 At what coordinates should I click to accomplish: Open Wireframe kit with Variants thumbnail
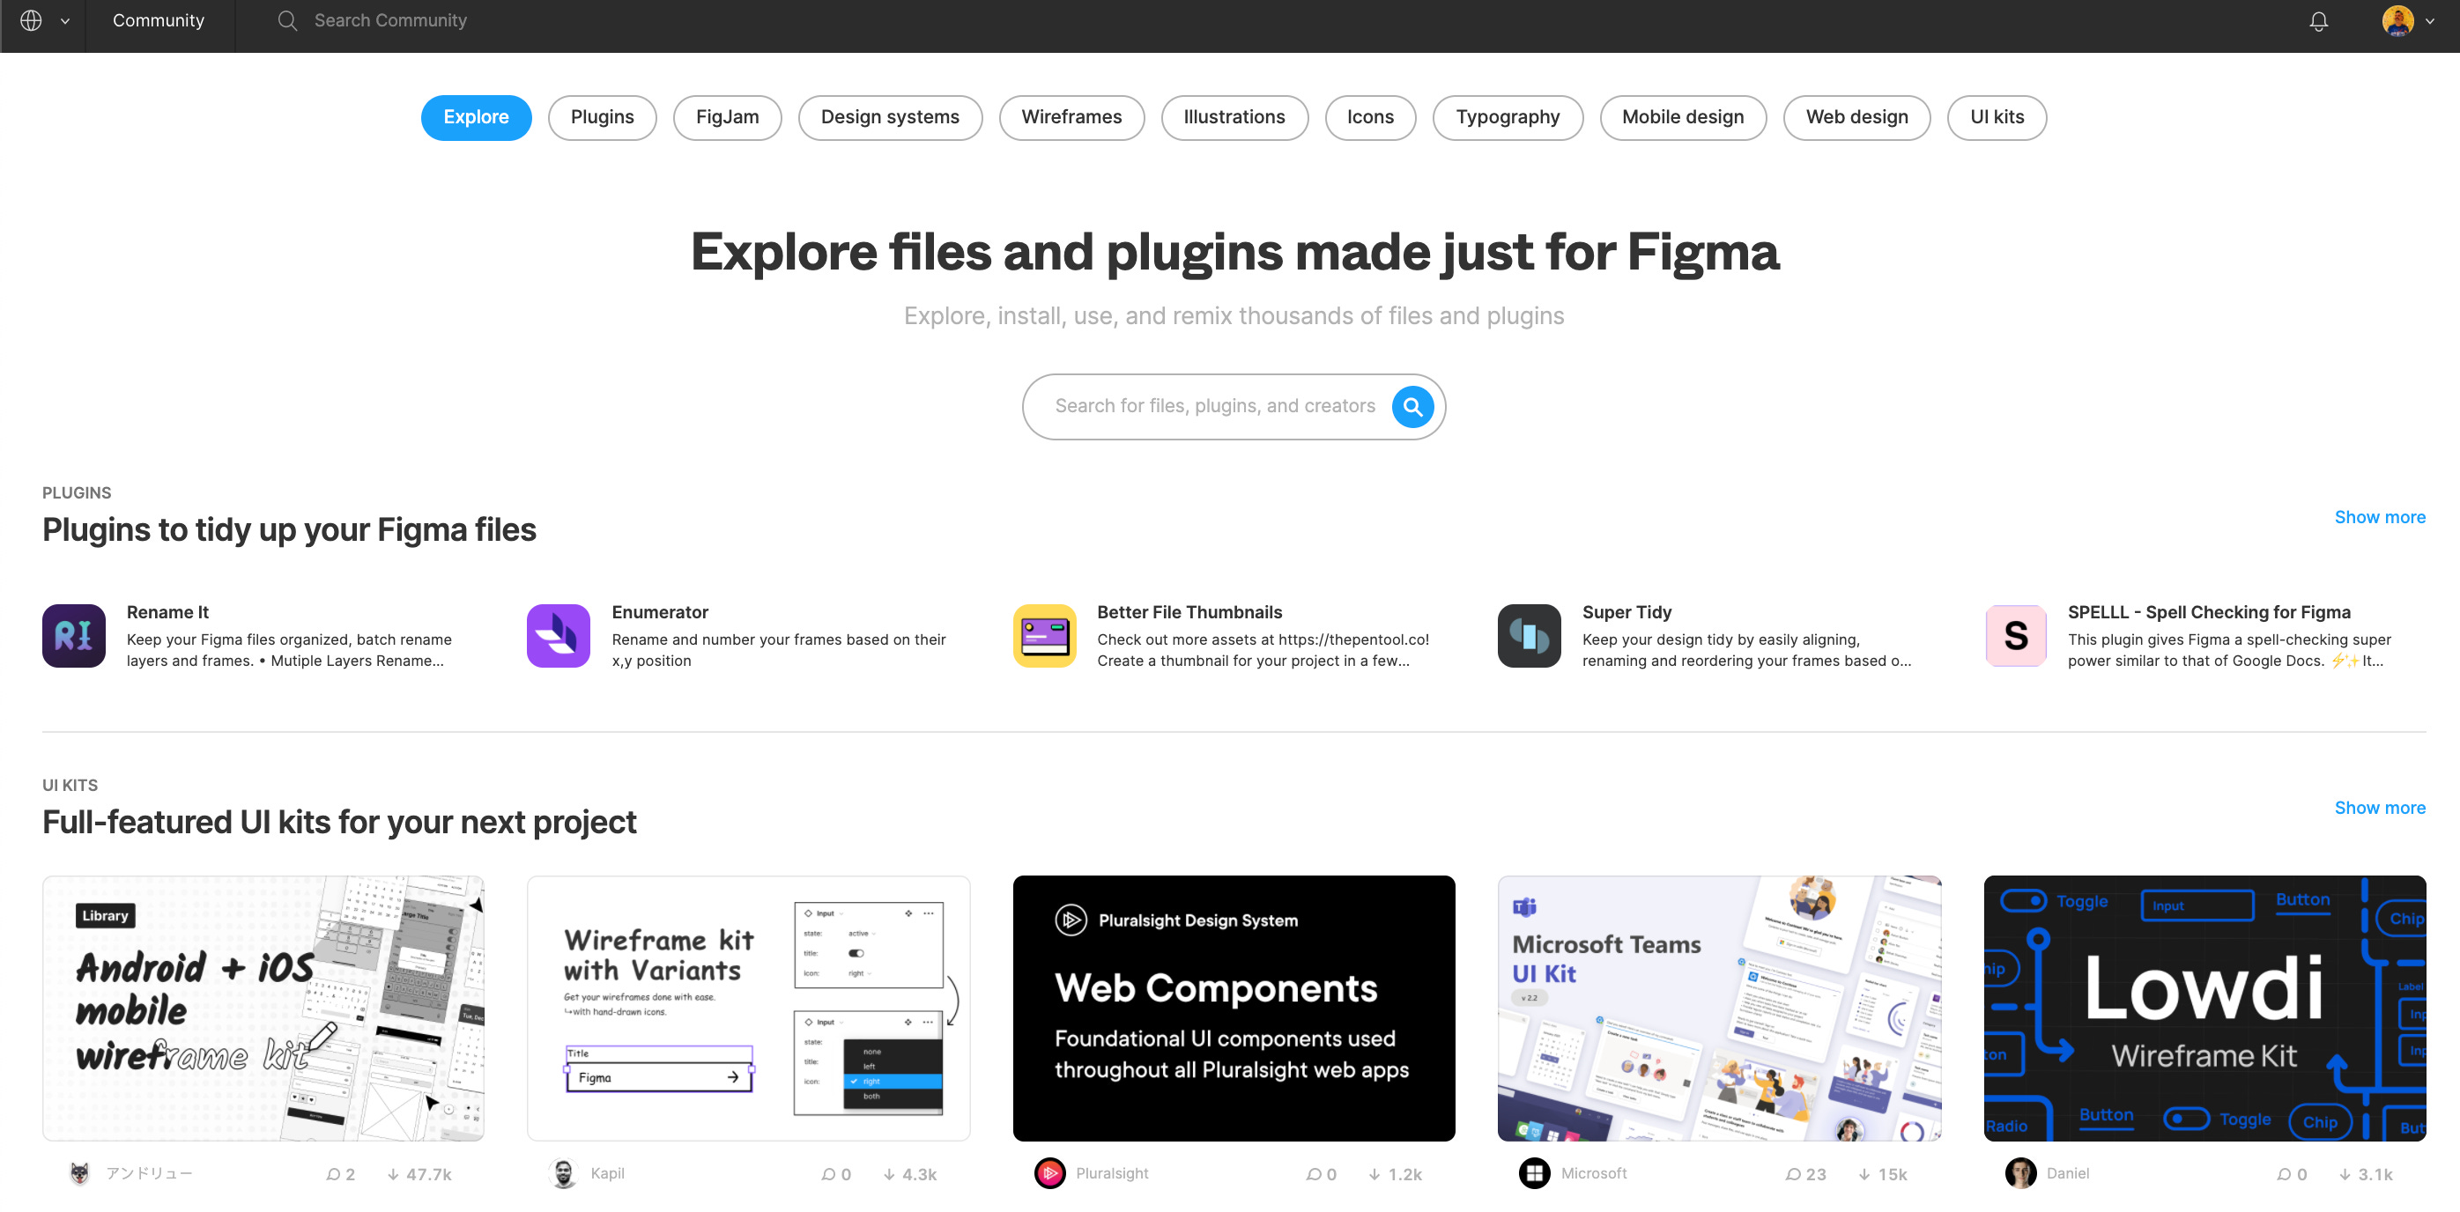tap(748, 1009)
